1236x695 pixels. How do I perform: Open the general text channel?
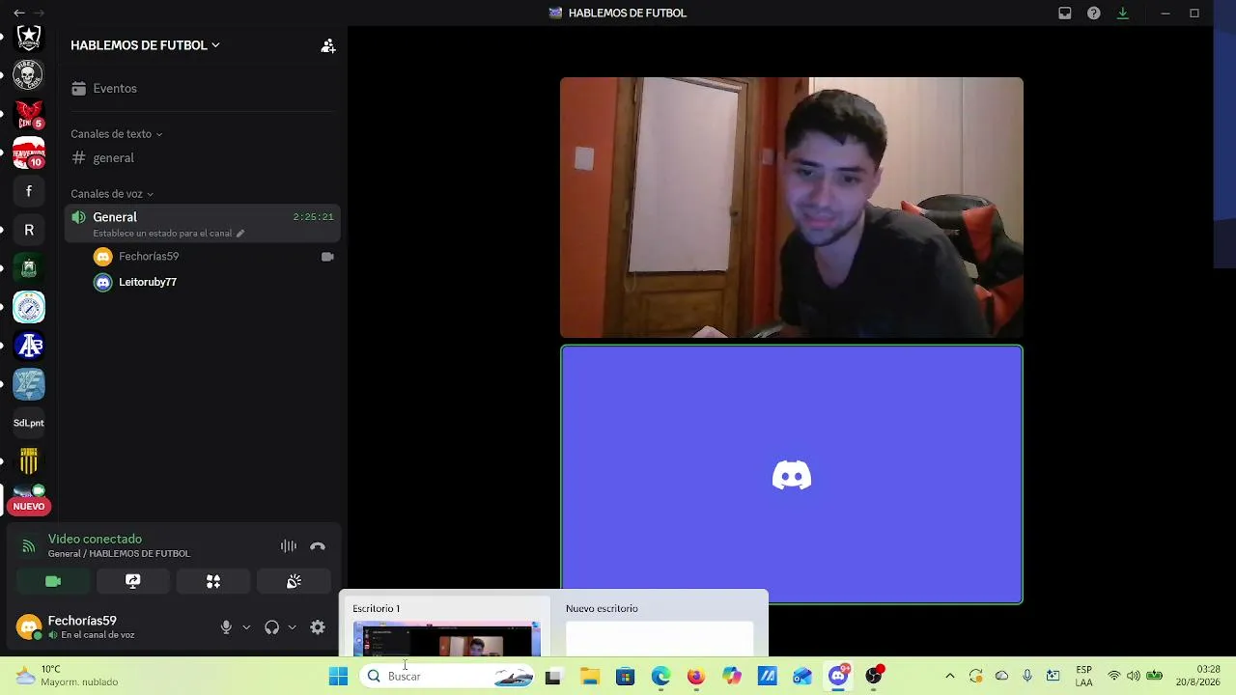pos(113,158)
